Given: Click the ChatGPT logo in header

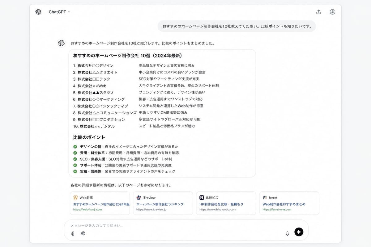Looking at the screenshot, I should [38, 12].
